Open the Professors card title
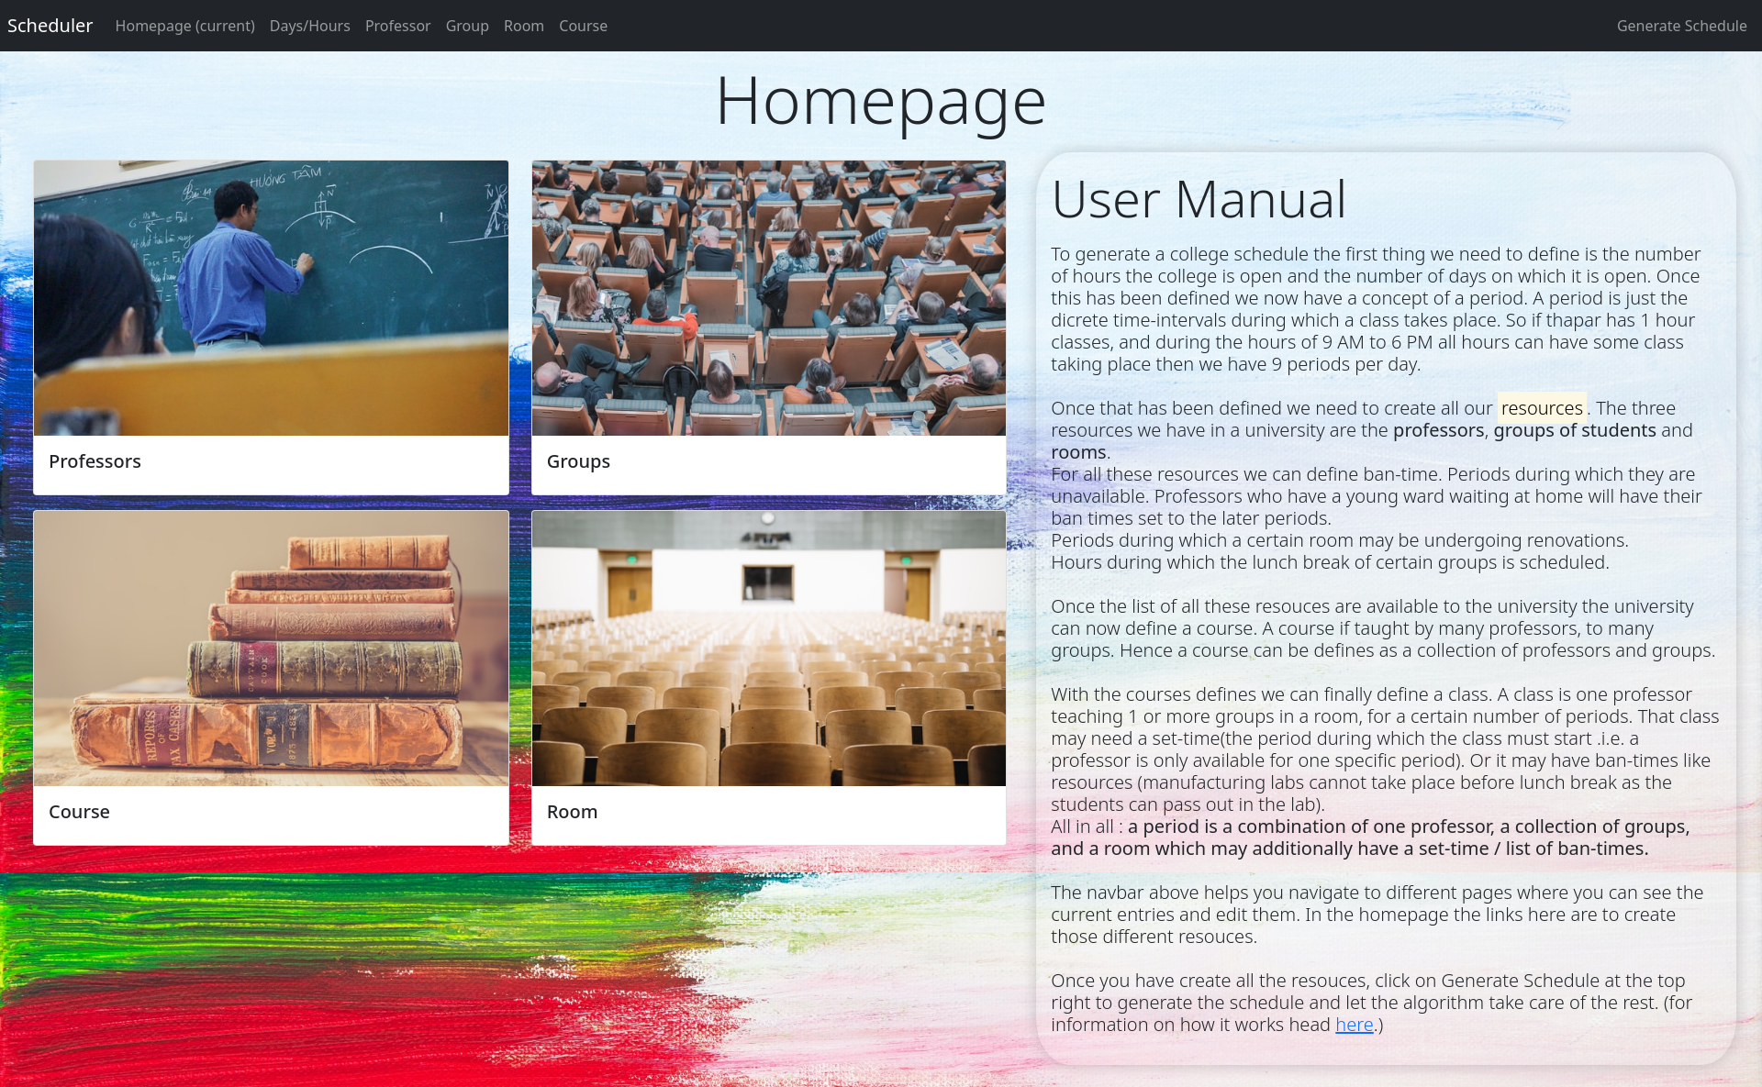Image resolution: width=1762 pixels, height=1087 pixels. [95, 461]
